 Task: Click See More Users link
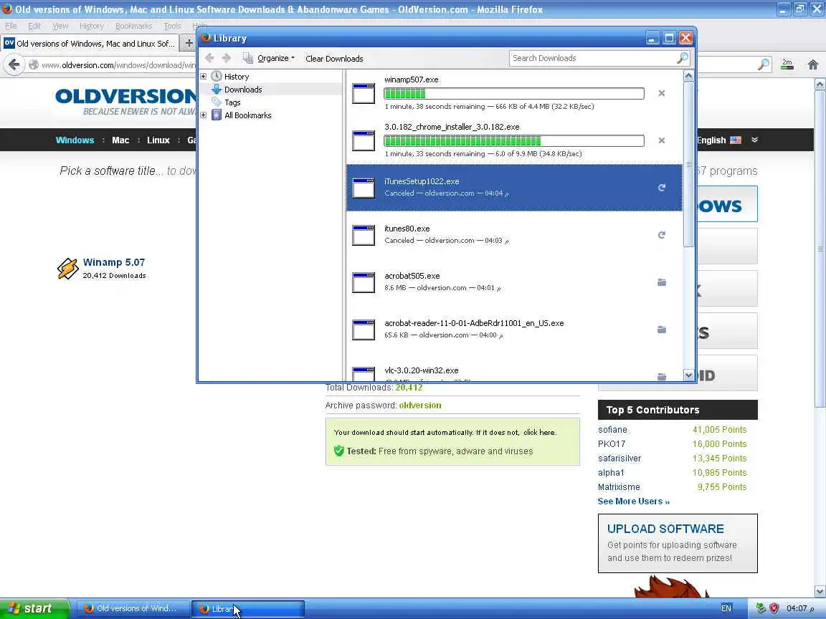pyautogui.click(x=633, y=501)
